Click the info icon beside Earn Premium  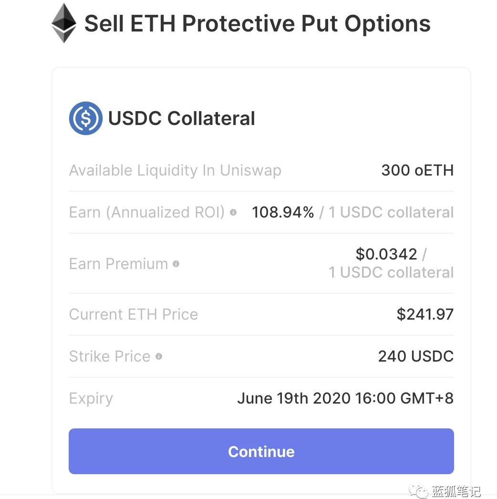tap(176, 264)
